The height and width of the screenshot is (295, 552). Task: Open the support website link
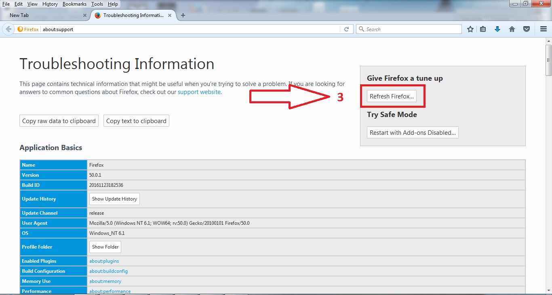click(199, 92)
